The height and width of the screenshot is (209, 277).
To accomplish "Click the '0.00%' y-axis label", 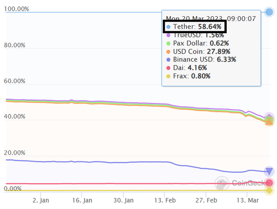I will (12, 189).
